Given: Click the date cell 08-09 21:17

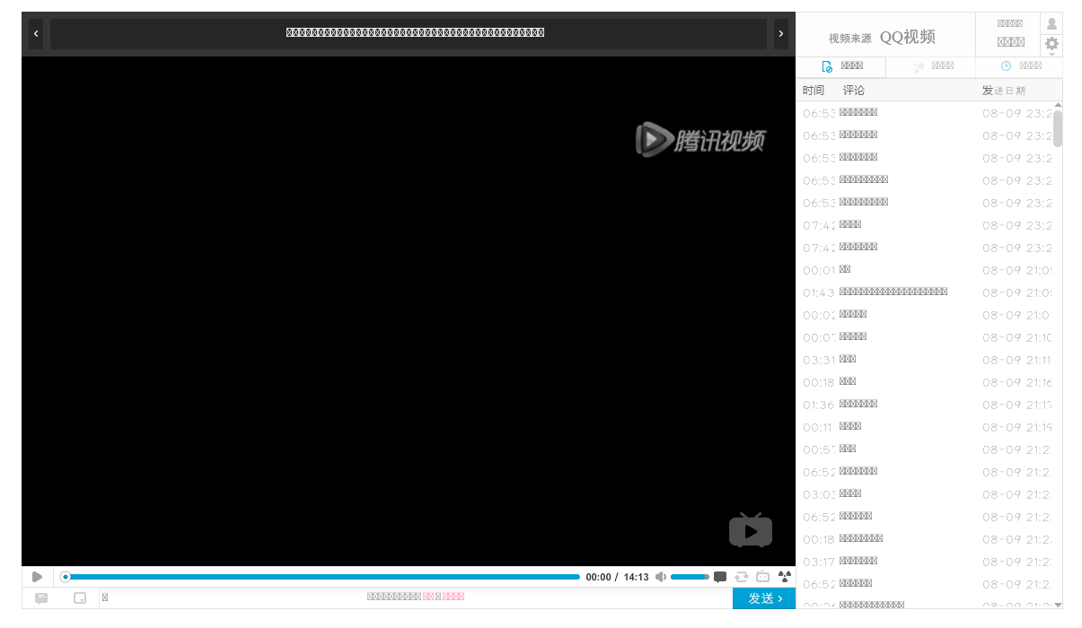Looking at the screenshot, I should click(x=1016, y=405).
